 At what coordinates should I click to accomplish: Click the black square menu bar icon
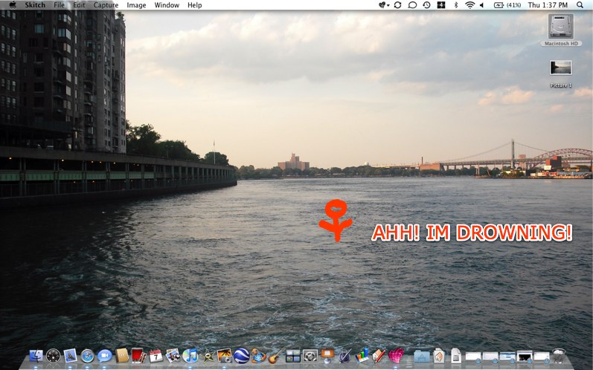point(441,5)
